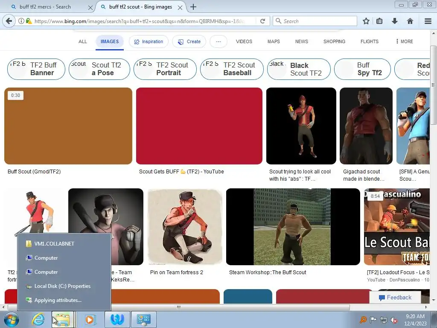Click the horizontal scrollbar right arrow
Image resolution: width=437 pixels, height=328 pixels.
(x=426, y=307)
